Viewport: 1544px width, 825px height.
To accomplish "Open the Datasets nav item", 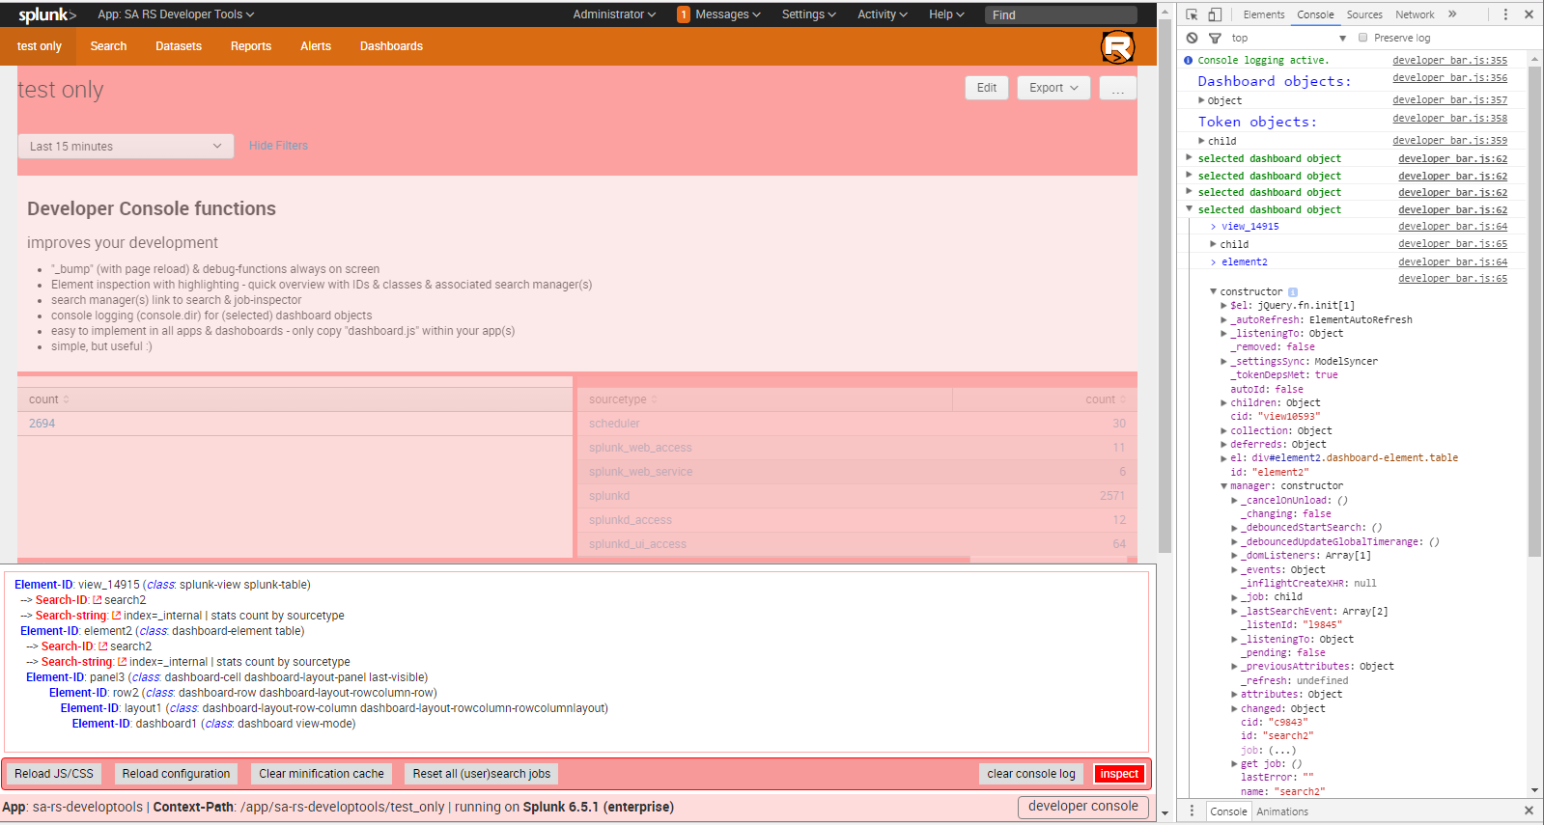I will coord(179,46).
